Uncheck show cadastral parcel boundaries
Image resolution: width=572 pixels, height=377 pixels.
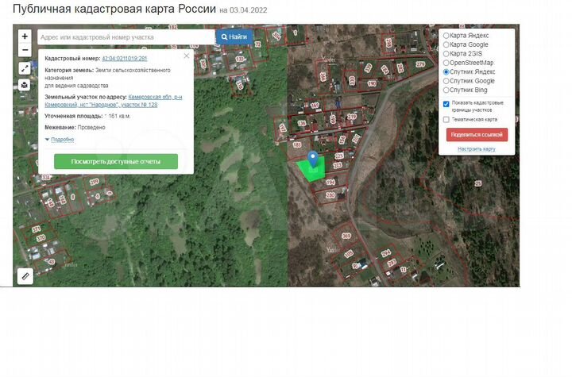coord(446,104)
